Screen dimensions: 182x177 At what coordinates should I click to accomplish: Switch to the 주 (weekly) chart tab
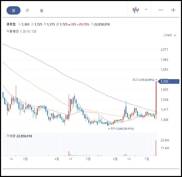[27, 10]
